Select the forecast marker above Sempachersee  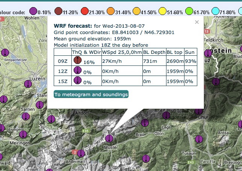coord(5,52)
